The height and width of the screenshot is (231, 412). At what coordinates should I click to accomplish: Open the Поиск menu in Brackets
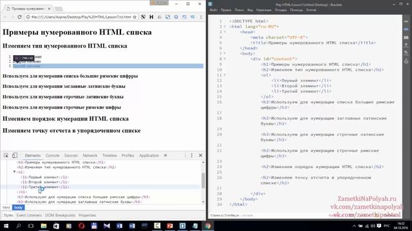pyautogui.click(x=239, y=10)
